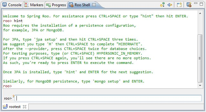Click the rootest project folder icon
The height and width of the screenshot is (112, 206).
(5, 106)
